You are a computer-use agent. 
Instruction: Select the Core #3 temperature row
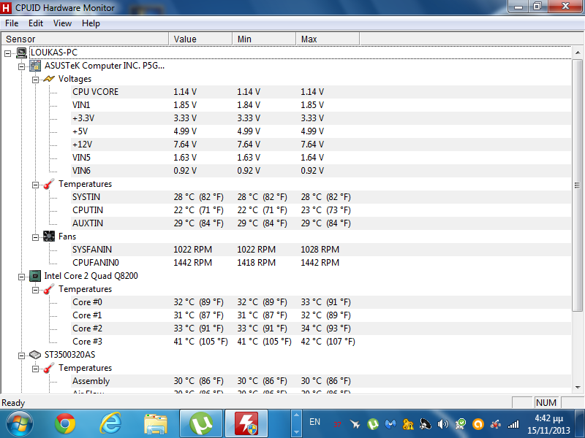tap(321, 342)
